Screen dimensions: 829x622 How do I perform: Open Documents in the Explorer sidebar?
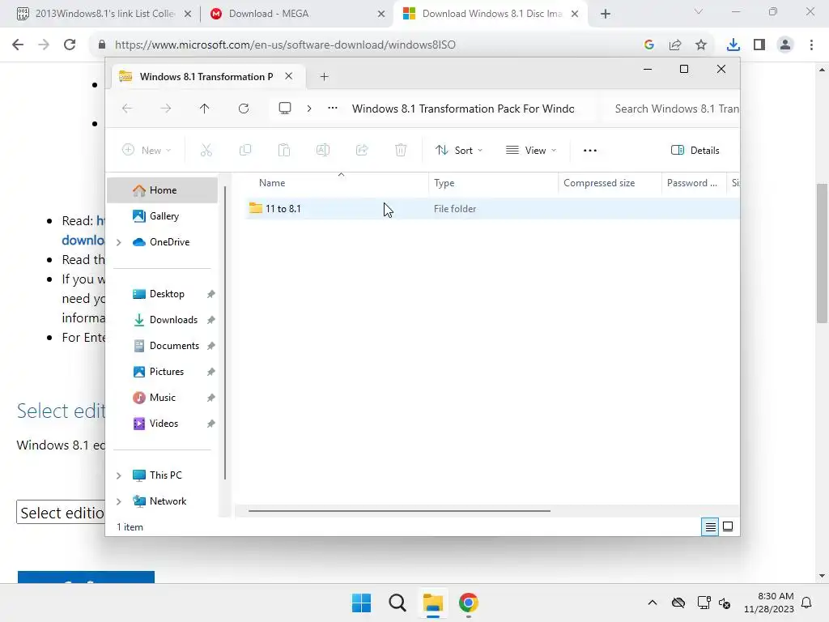162,346
